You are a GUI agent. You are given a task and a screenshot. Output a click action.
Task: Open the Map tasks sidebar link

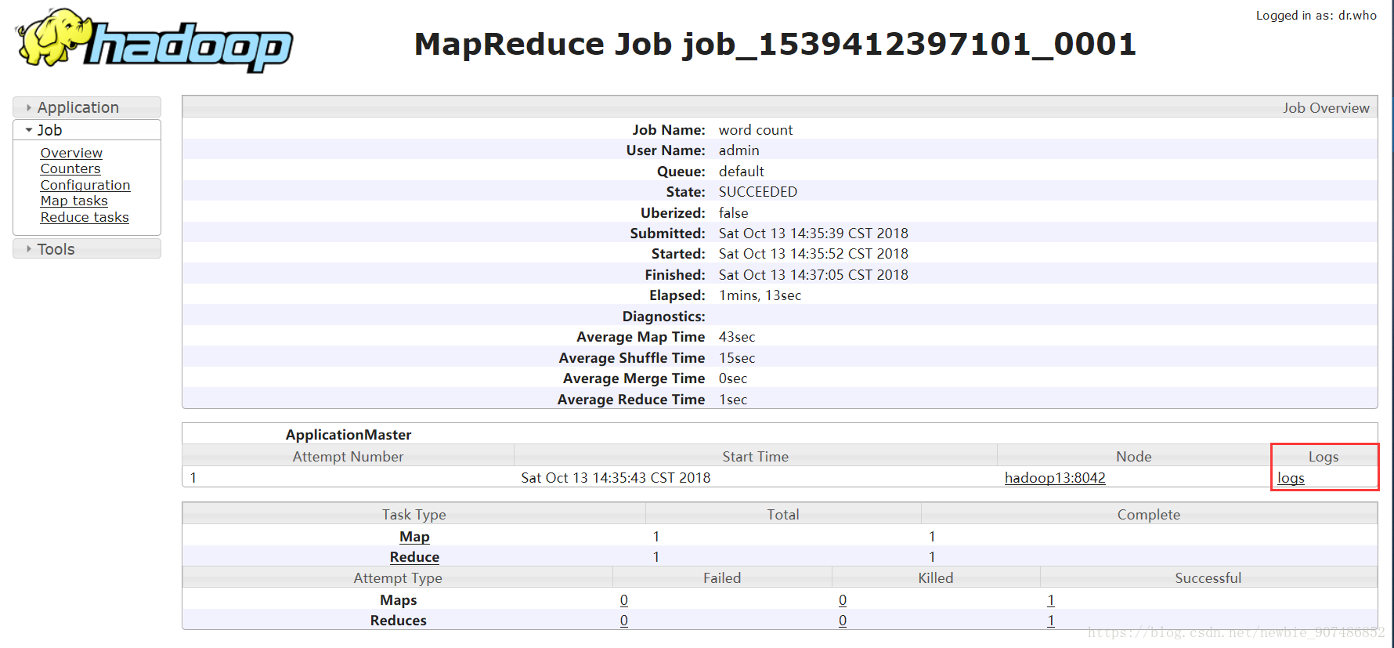[74, 201]
